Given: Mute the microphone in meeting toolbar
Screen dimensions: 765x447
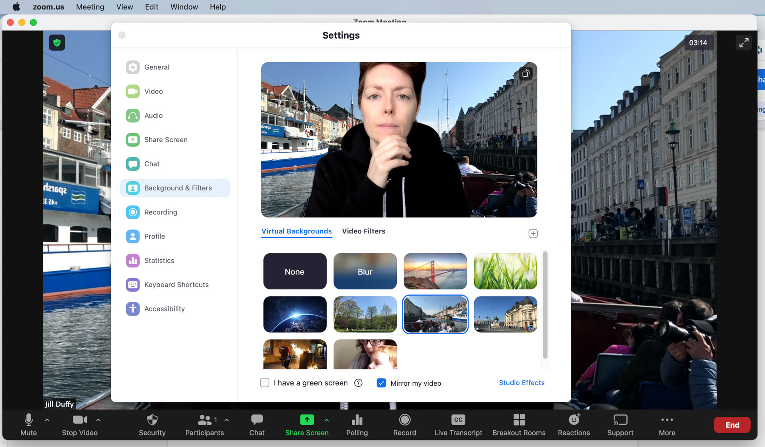Looking at the screenshot, I should pos(29,425).
